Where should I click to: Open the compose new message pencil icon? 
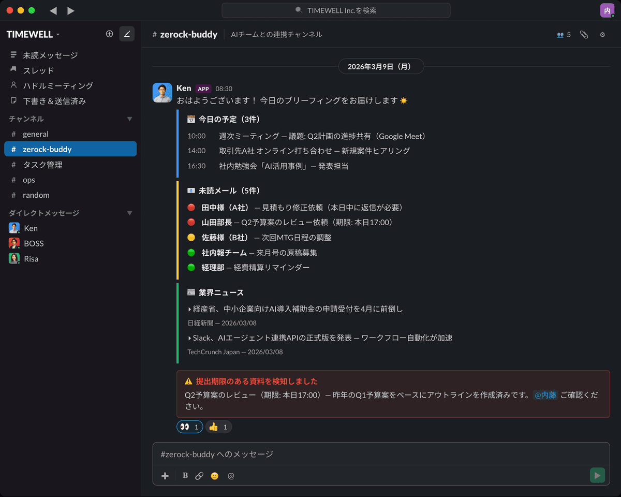coord(127,33)
